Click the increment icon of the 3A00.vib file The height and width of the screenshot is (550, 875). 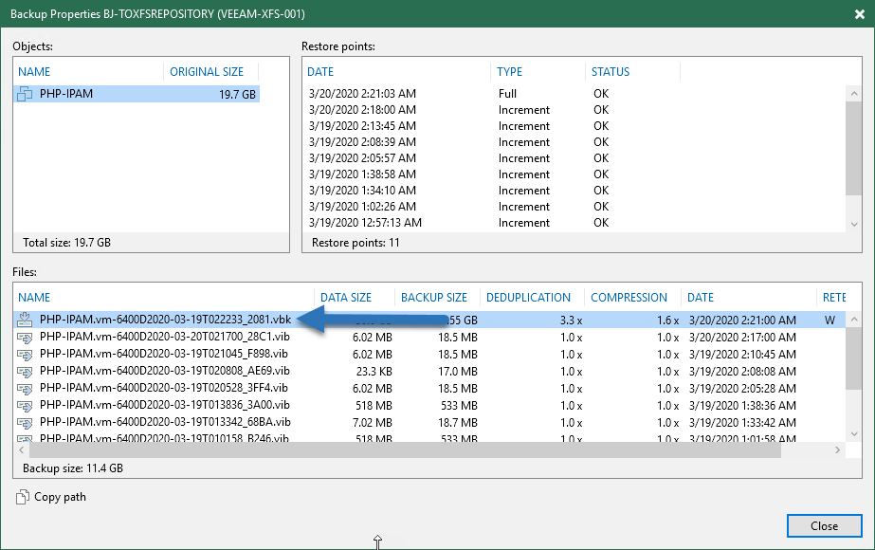pyautogui.click(x=25, y=405)
